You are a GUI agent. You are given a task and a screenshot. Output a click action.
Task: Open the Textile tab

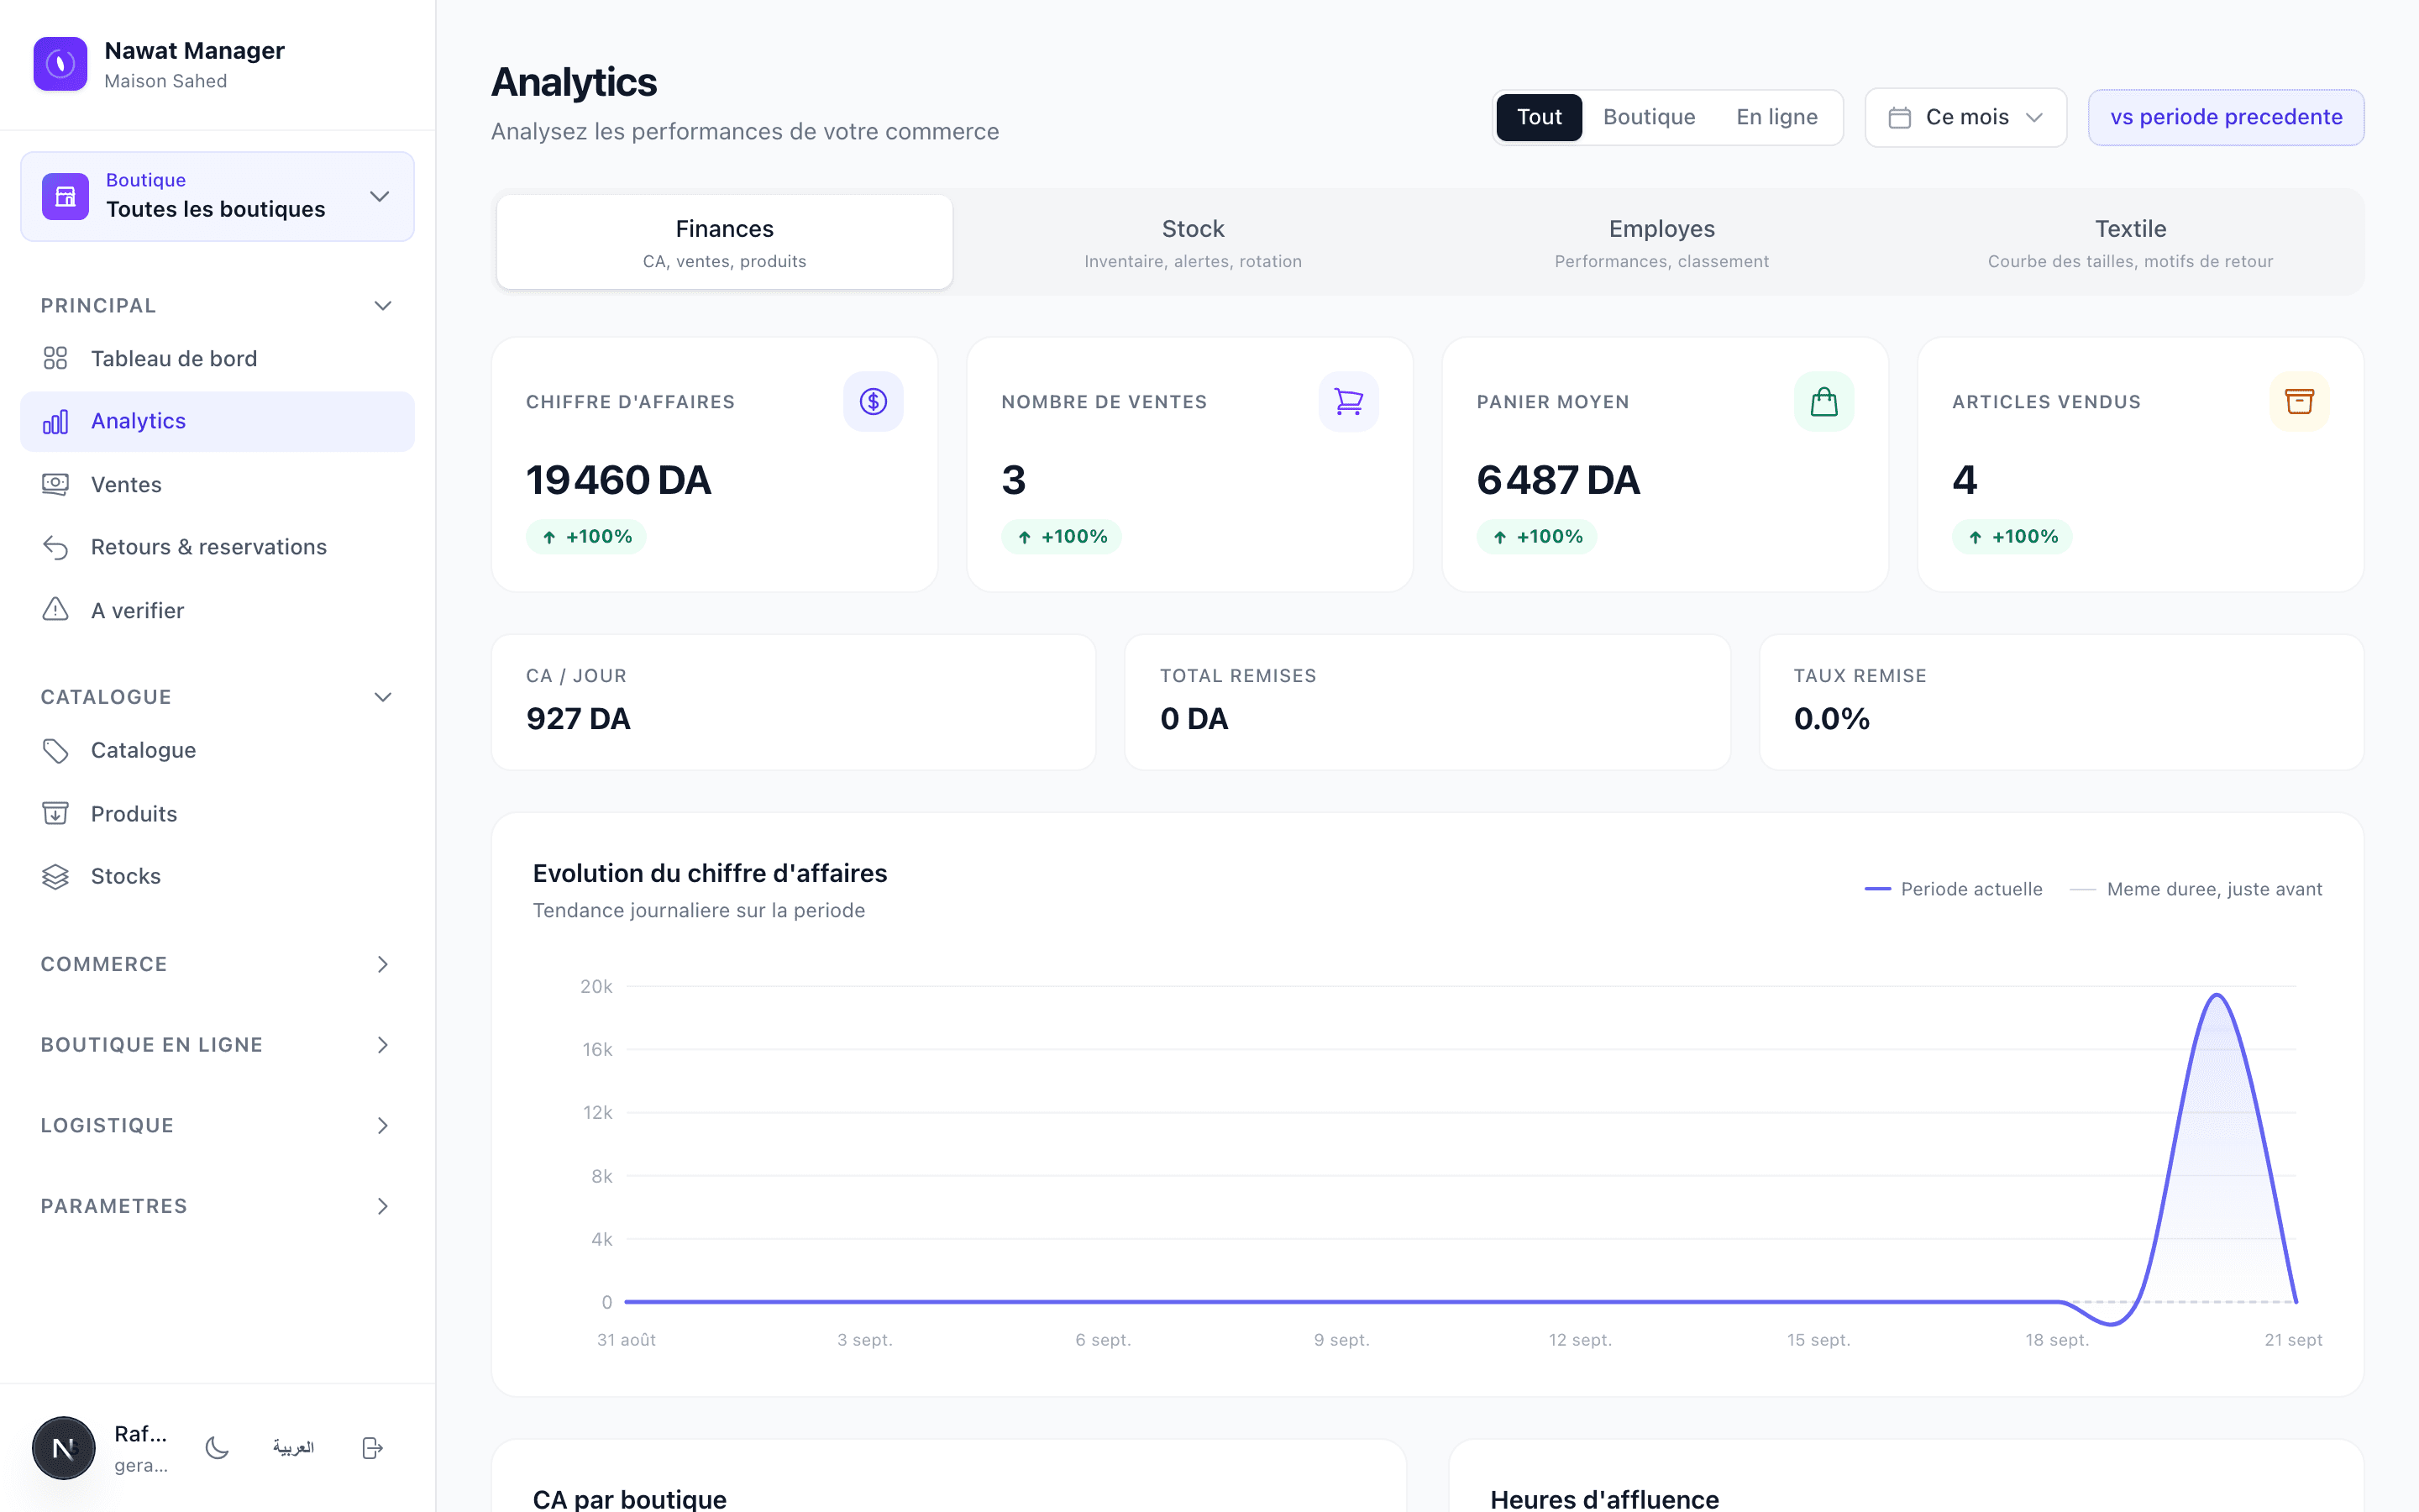(x=2130, y=242)
